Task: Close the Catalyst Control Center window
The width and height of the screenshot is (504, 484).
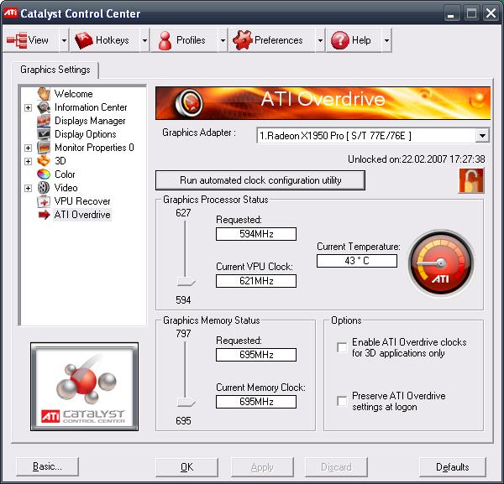Action: pyautogui.click(x=491, y=13)
